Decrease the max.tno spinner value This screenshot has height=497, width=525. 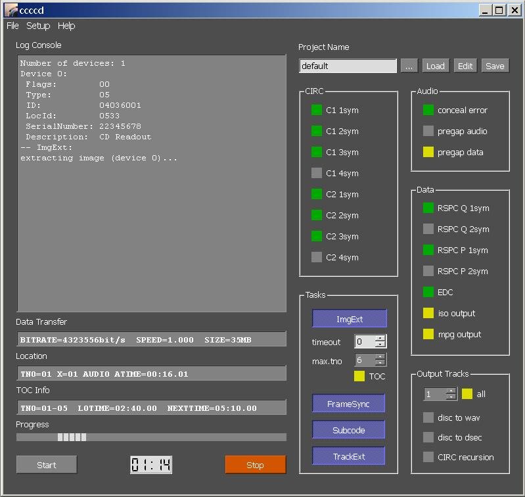point(380,363)
